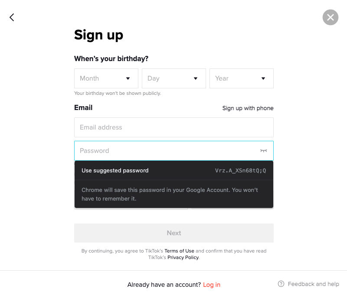Switch to Sign up with phone
Viewport: 347px width, 295px height.
[248, 108]
